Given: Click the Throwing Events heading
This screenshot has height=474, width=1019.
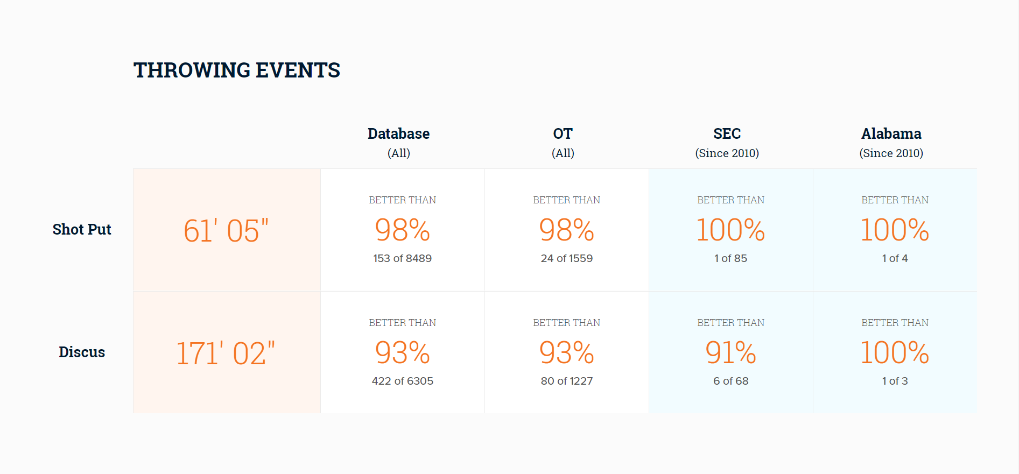Looking at the screenshot, I should 237,70.
